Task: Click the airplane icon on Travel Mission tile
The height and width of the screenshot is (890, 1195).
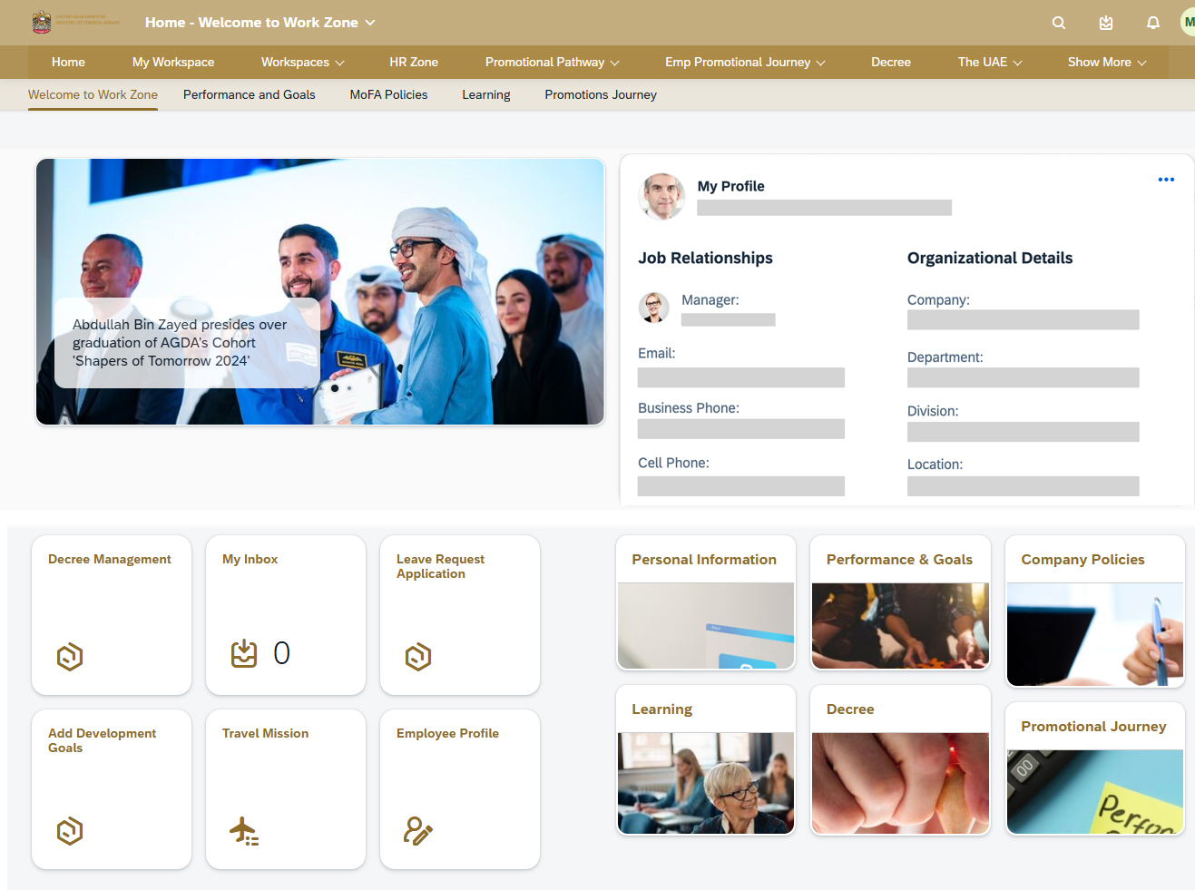Action: coord(243,830)
